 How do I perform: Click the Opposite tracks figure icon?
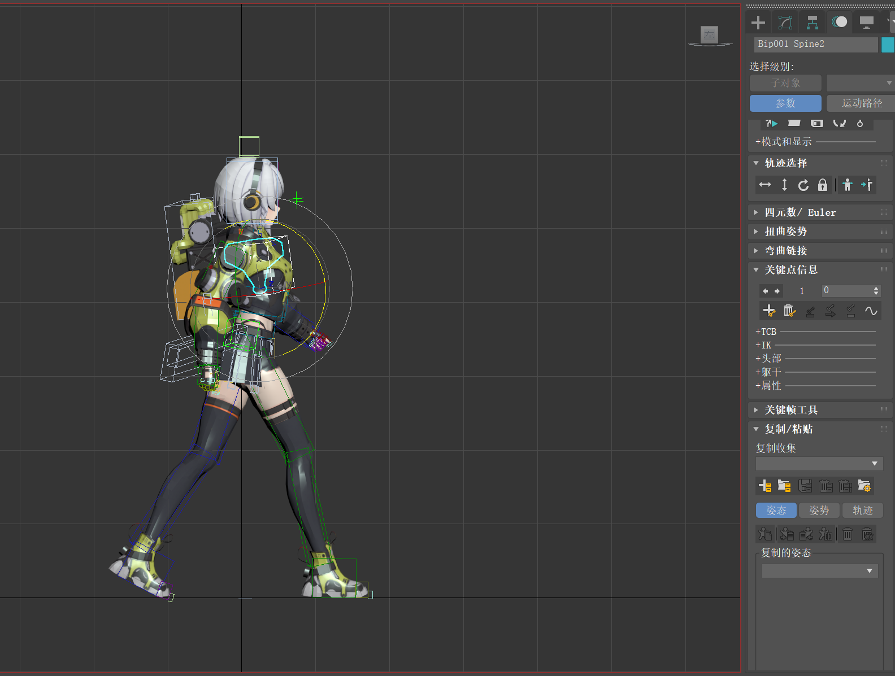(867, 185)
